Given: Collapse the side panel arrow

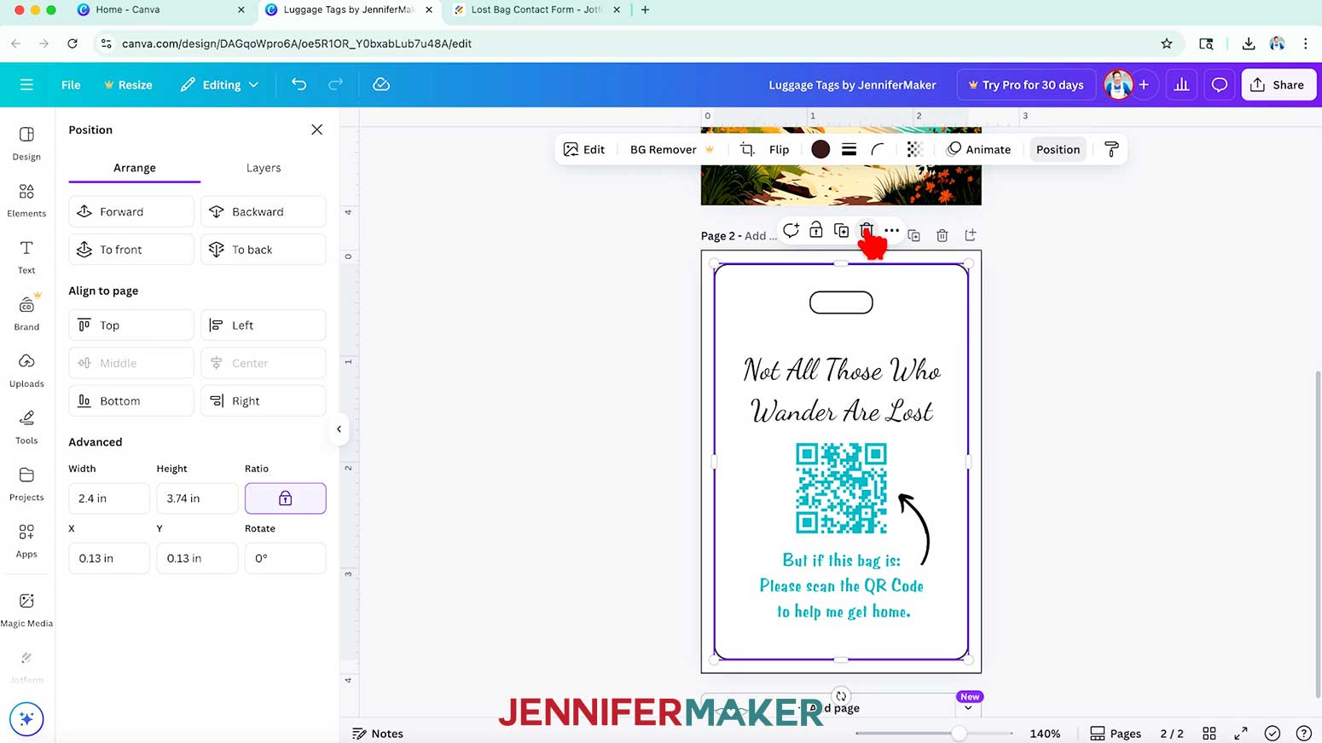Looking at the screenshot, I should 339,429.
